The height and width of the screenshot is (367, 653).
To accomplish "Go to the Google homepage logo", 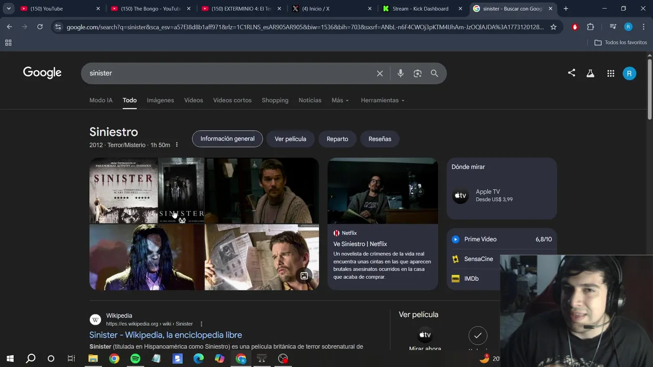I will pyautogui.click(x=42, y=73).
